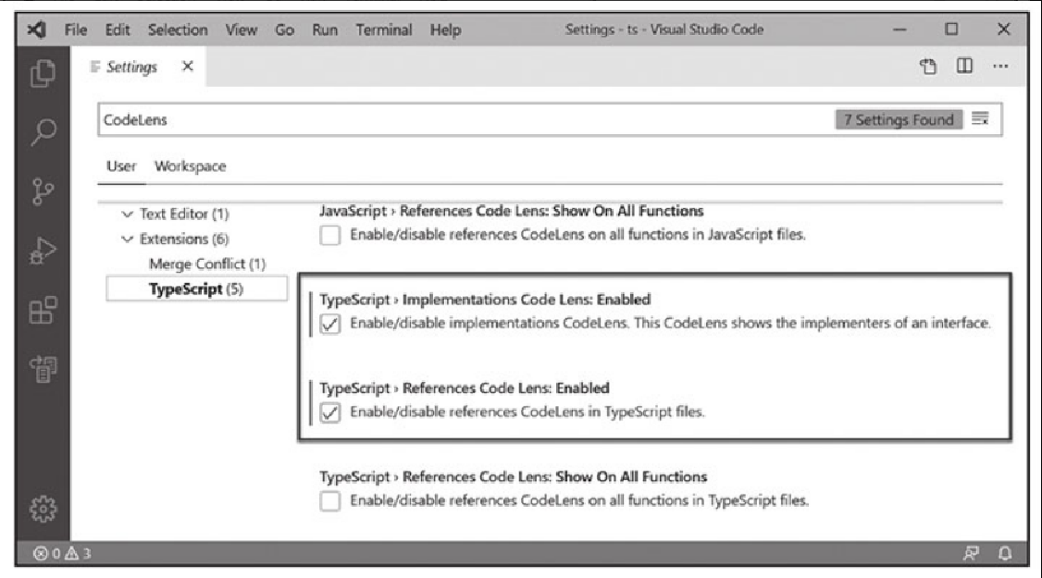Click the feedback icon in status bar
The height and width of the screenshot is (578, 1042).
tap(971, 553)
